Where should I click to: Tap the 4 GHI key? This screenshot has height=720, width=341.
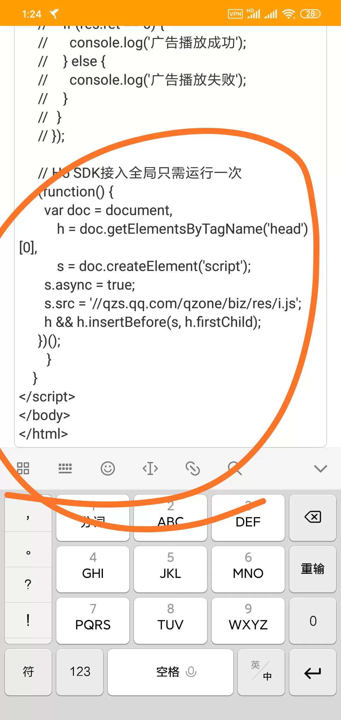93,569
